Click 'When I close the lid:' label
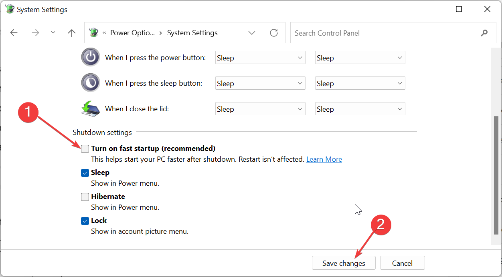Screen dimensions: 502x277 point(137,109)
